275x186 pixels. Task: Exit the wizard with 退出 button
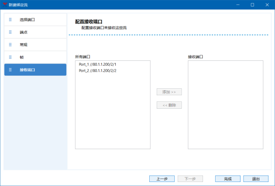(256, 179)
